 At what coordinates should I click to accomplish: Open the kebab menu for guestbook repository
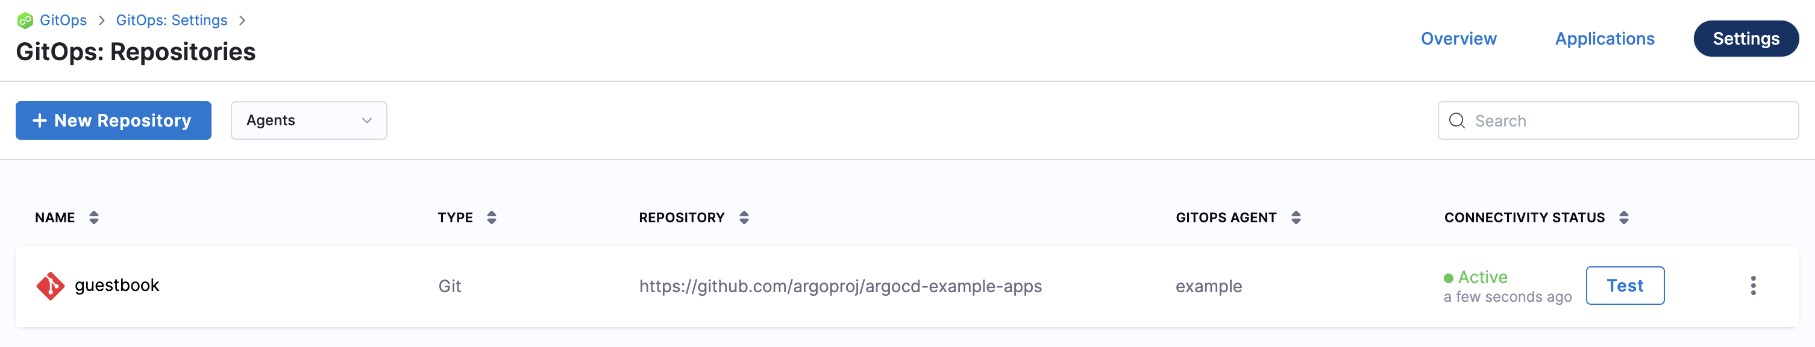click(x=1754, y=286)
